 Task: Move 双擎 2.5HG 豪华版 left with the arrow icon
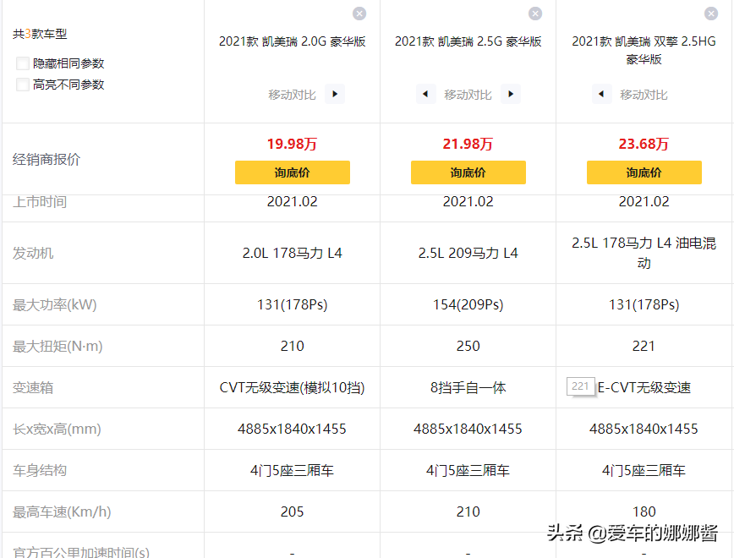[601, 94]
